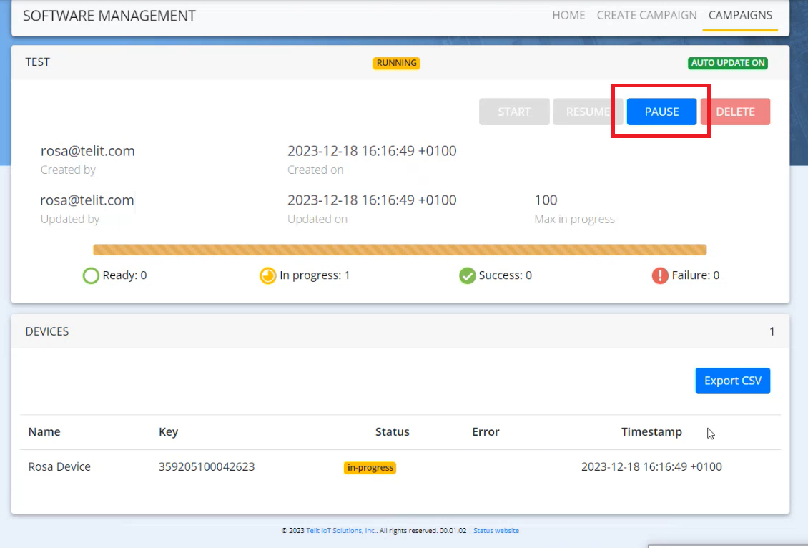
Task: Click the orange In progress status icon
Action: (267, 275)
